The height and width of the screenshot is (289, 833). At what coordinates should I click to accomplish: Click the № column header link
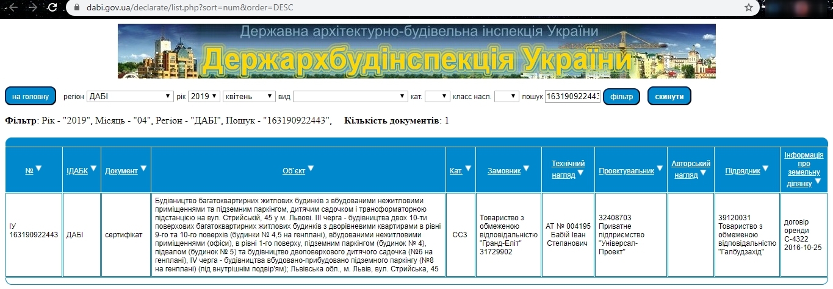point(29,171)
